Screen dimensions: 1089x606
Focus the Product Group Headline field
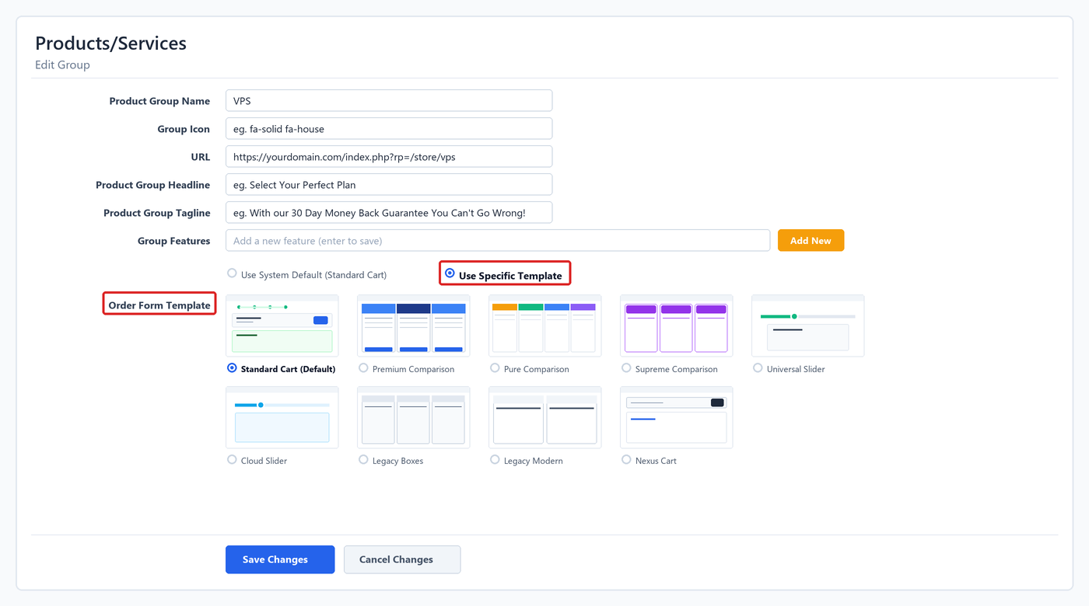tap(389, 185)
